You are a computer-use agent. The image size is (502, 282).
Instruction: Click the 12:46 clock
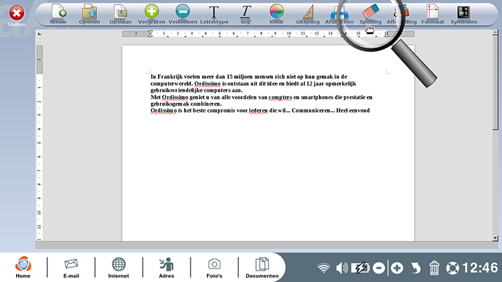(480, 268)
